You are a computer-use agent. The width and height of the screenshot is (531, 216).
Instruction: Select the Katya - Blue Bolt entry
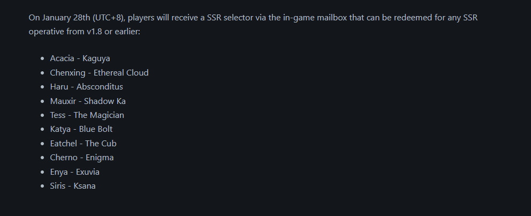pos(81,129)
